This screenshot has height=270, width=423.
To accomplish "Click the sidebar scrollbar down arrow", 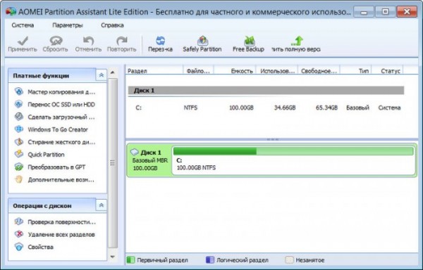I will [113, 257].
